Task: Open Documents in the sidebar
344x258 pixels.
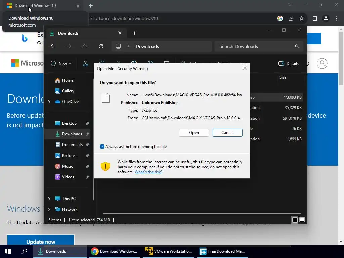Action: 72,145
